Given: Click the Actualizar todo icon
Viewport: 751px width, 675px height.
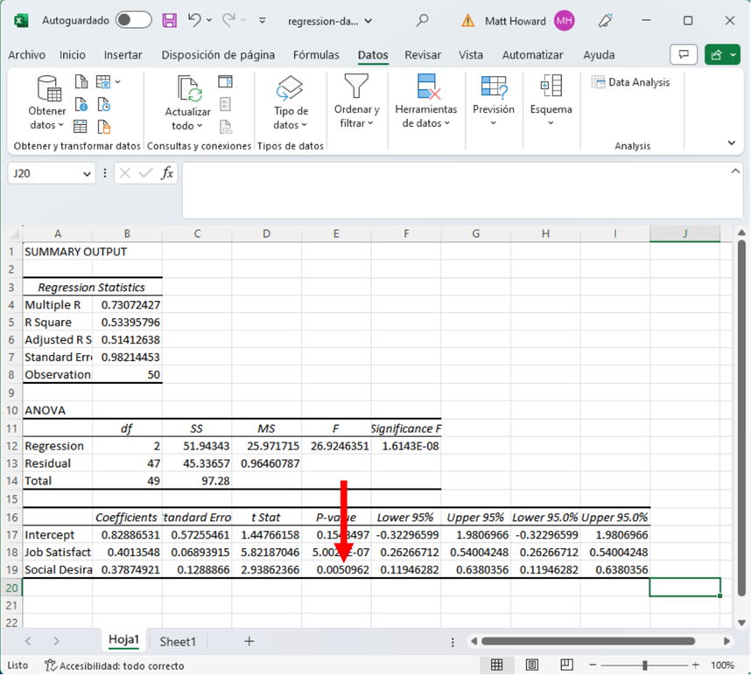Looking at the screenshot, I should [x=188, y=90].
